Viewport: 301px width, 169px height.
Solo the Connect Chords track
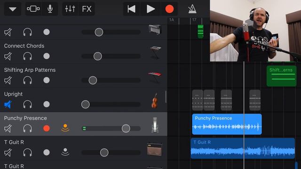tap(27, 56)
